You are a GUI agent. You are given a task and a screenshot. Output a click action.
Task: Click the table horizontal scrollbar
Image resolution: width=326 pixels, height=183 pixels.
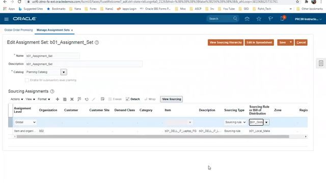pos(153,137)
